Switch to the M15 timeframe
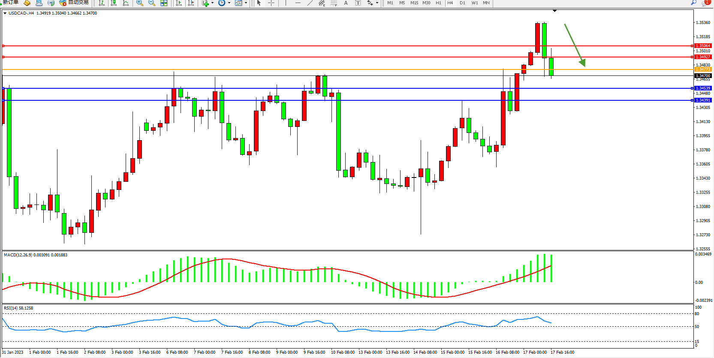The image size is (714, 358). (414, 3)
